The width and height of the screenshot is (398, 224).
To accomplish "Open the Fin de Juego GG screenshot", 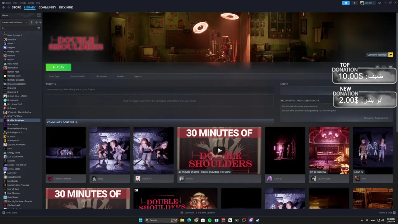I will click(x=329, y=151).
